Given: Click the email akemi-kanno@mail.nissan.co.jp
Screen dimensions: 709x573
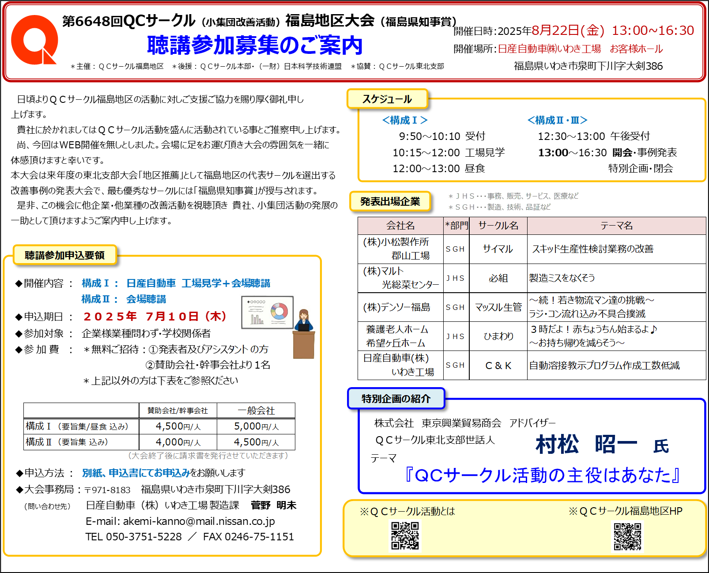Looking at the screenshot, I should (199, 521).
